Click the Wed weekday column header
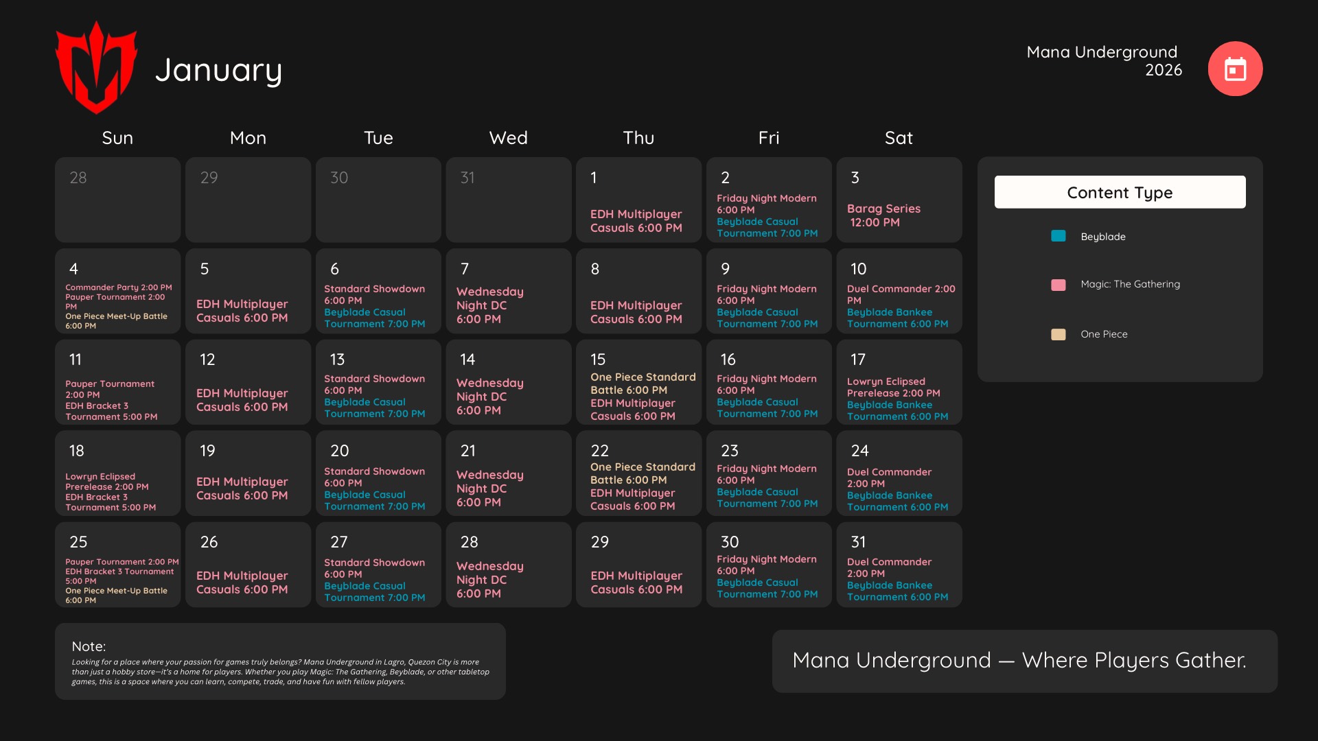Image resolution: width=1318 pixels, height=741 pixels. (508, 138)
